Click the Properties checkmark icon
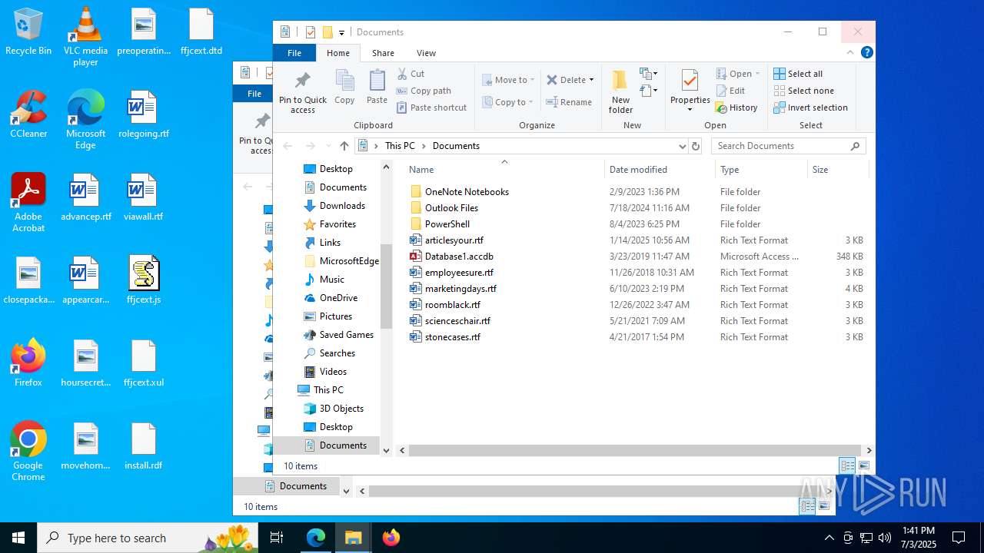Image resolution: width=984 pixels, height=553 pixels. (x=690, y=80)
